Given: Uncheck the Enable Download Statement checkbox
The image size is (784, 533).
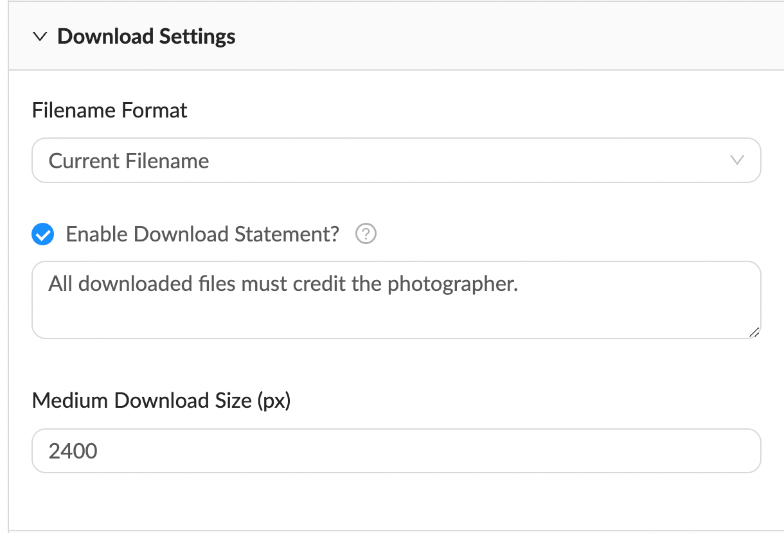Looking at the screenshot, I should point(43,235).
